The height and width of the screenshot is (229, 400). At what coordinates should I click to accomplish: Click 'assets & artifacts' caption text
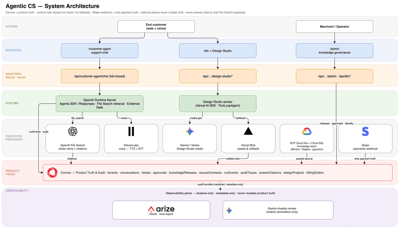click(x=248, y=149)
